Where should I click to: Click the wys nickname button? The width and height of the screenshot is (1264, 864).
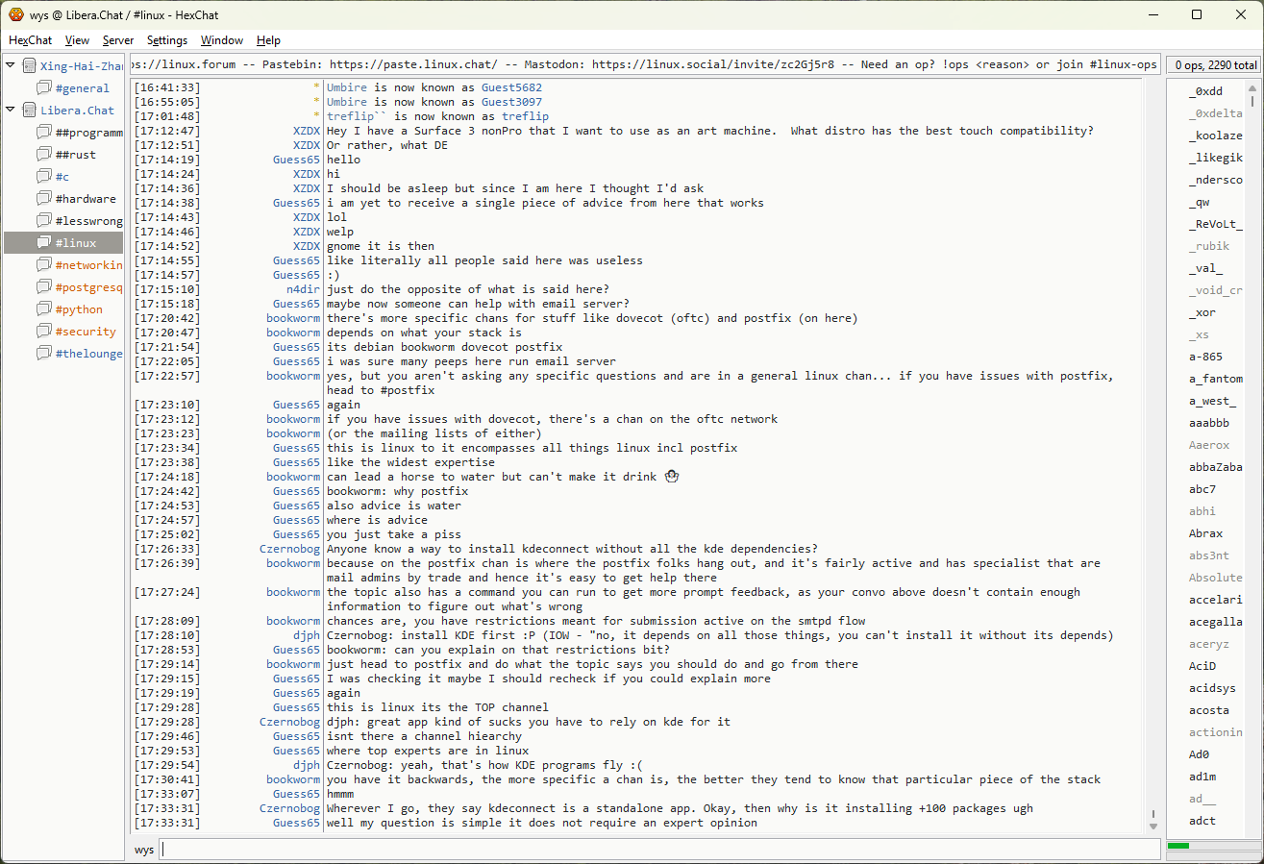pyautogui.click(x=144, y=850)
